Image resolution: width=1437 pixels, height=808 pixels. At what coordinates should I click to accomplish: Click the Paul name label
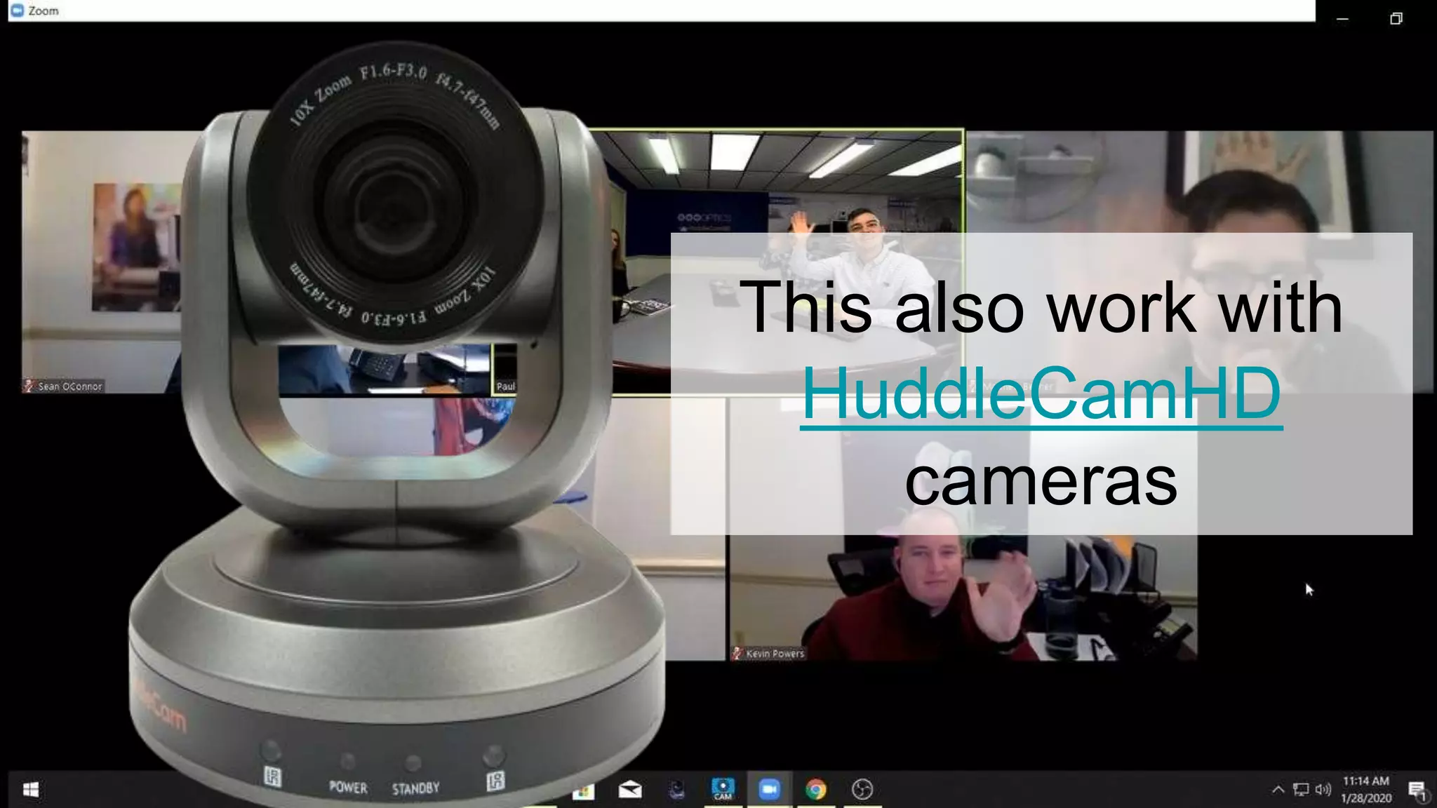pos(506,386)
